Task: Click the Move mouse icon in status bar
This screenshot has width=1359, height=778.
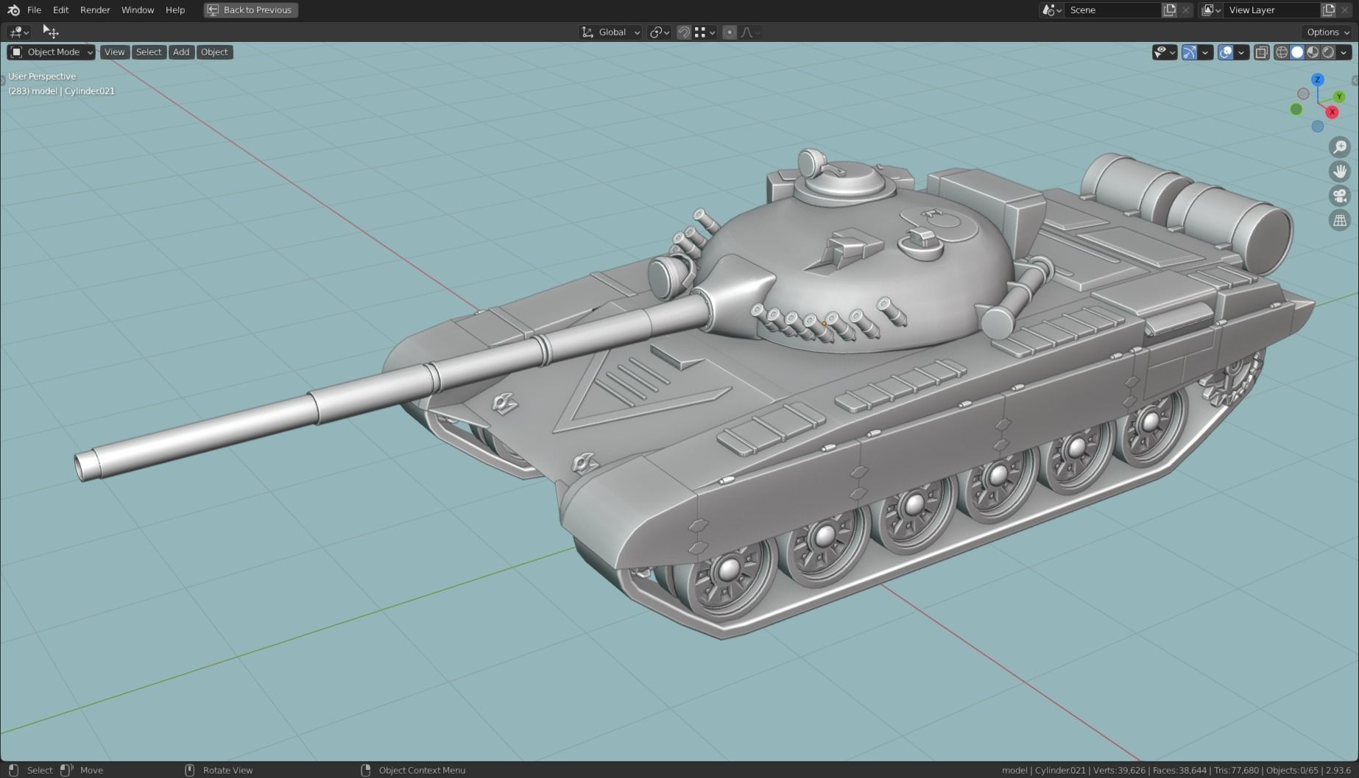Action: pos(66,770)
